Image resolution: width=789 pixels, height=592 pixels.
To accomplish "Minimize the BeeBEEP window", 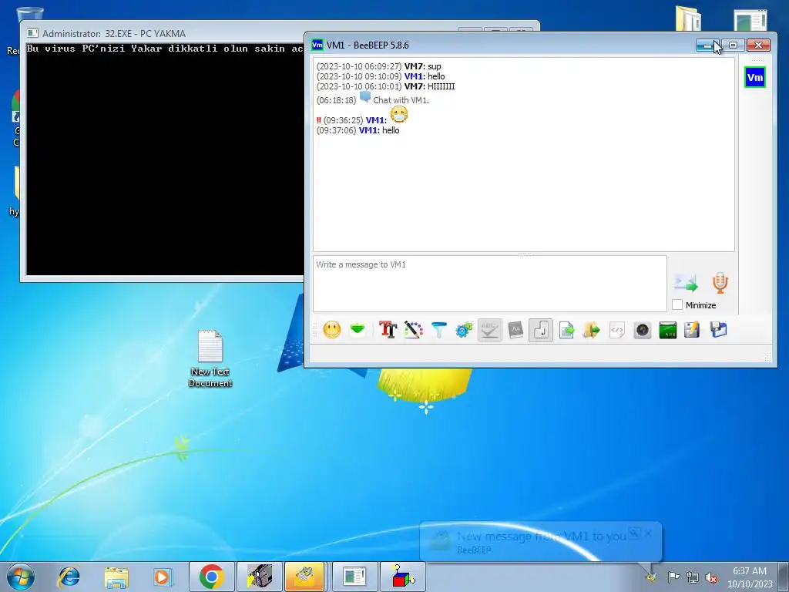I will [708, 45].
